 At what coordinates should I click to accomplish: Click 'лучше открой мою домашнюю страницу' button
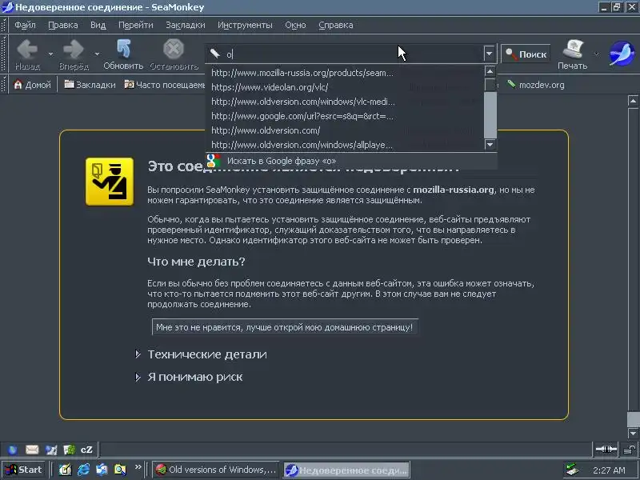tap(285, 327)
